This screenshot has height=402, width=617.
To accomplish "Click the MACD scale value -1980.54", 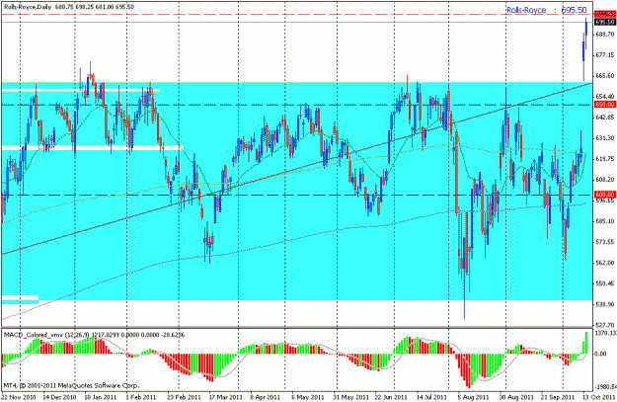I will (x=606, y=387).
